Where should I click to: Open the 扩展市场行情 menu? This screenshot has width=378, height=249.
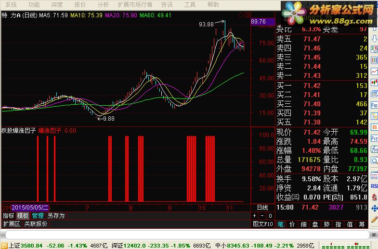(x=135, y=5)
